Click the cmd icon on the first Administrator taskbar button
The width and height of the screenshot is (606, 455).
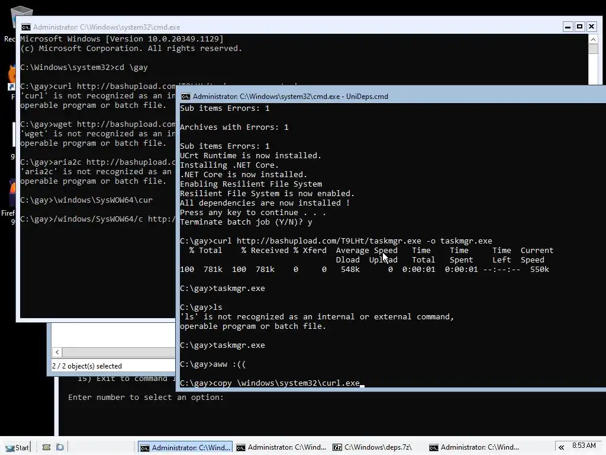(x=145, y=448)
